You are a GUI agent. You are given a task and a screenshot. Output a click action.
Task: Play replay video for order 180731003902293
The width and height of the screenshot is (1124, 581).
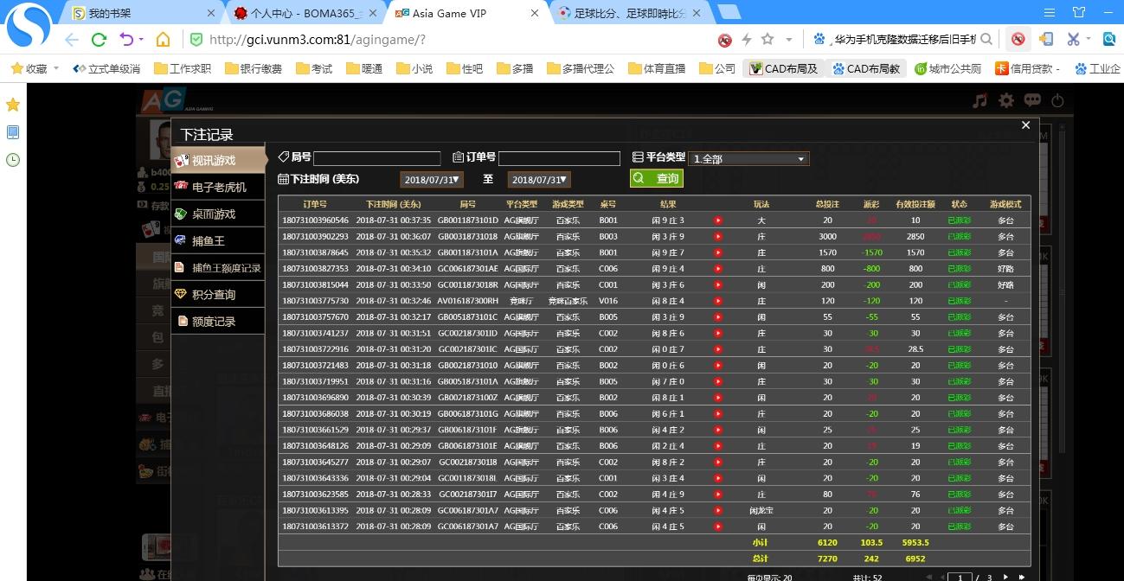[x=717, y=236]
